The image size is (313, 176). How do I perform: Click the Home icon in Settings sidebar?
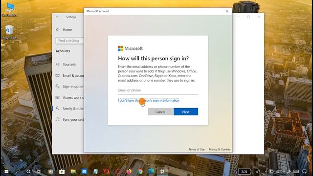click(x=58, y=30)
